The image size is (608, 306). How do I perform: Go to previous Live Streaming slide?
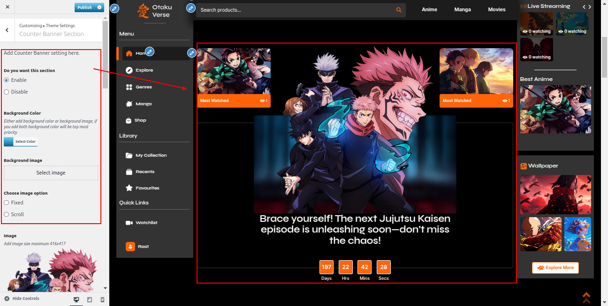(x=584, y=7)
